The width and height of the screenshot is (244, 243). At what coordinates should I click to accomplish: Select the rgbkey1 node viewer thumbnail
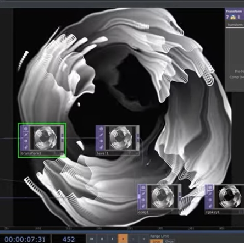(229, 197)
